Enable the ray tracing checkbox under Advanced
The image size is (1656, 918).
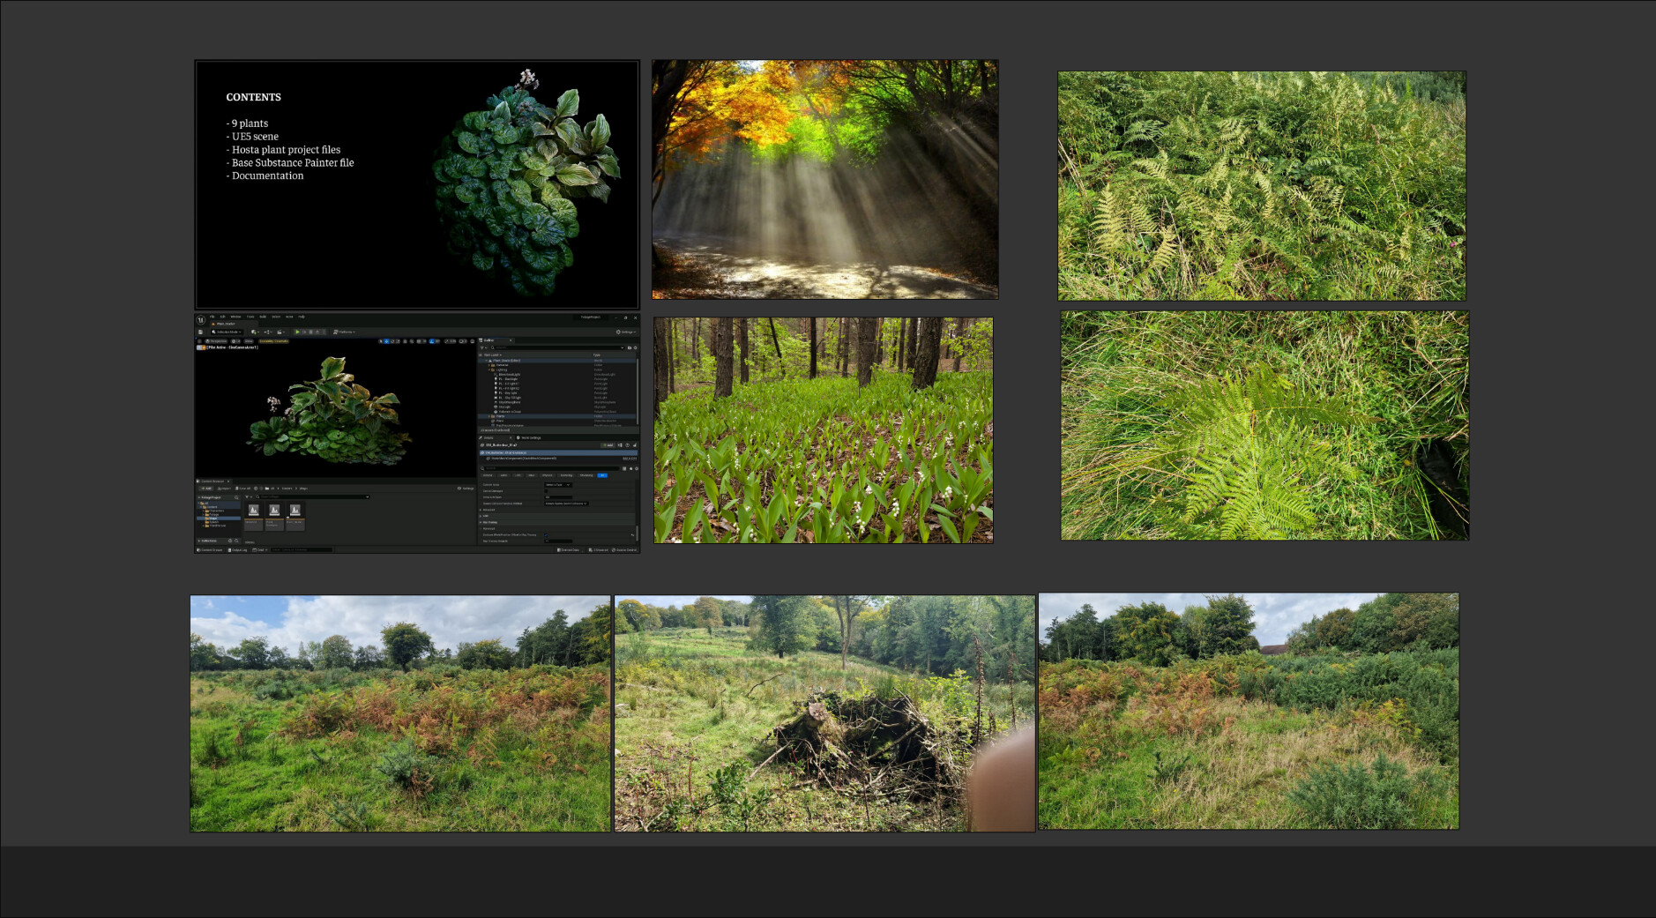[546, 535]
